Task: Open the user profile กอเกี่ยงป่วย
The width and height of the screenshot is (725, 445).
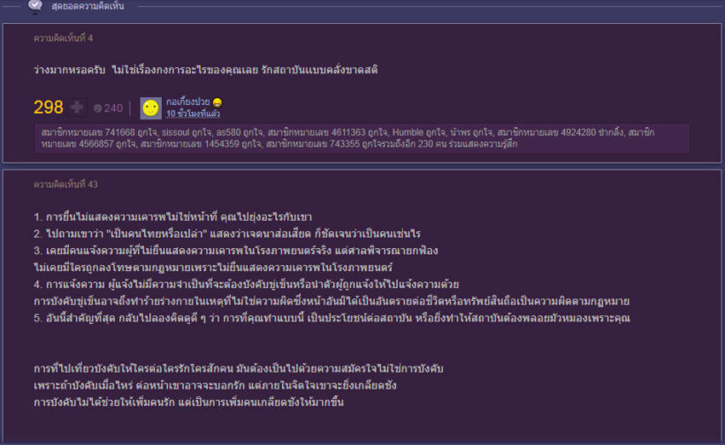Action: coord(188,102)
